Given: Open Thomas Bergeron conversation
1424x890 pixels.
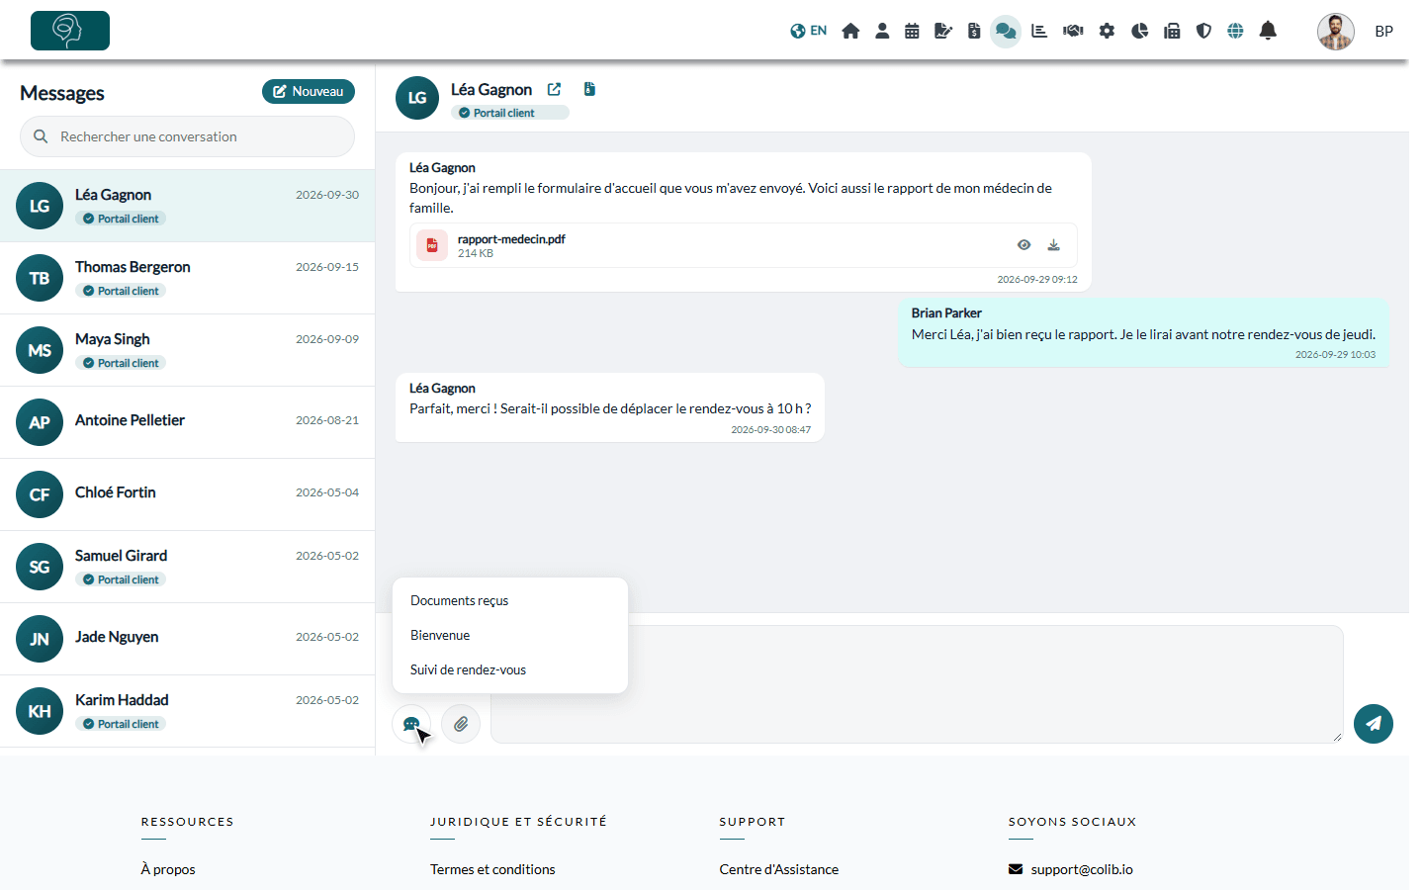Looking at the screenshot, I should pyautogui.click(x=187, y=278).
